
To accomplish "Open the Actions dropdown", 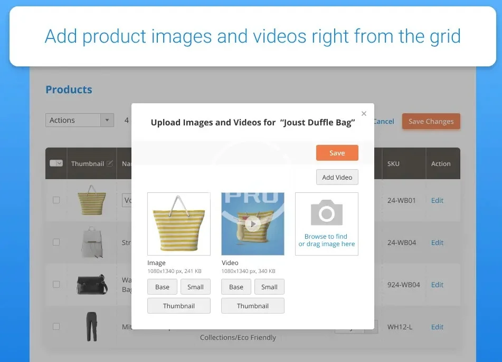I will (x=80, y=120).
